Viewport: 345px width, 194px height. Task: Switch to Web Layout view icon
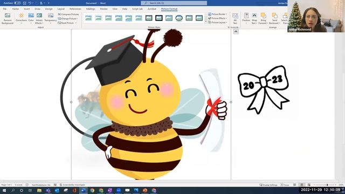coord(309,185)
